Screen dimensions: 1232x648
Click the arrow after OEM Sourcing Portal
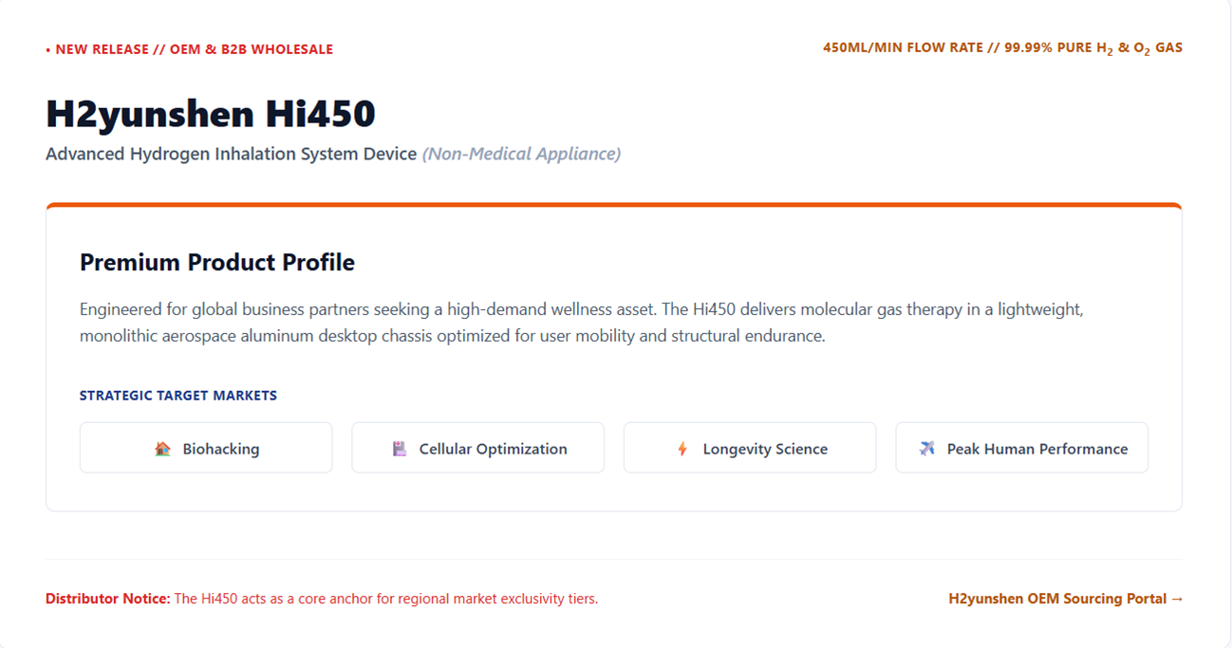1177,599
